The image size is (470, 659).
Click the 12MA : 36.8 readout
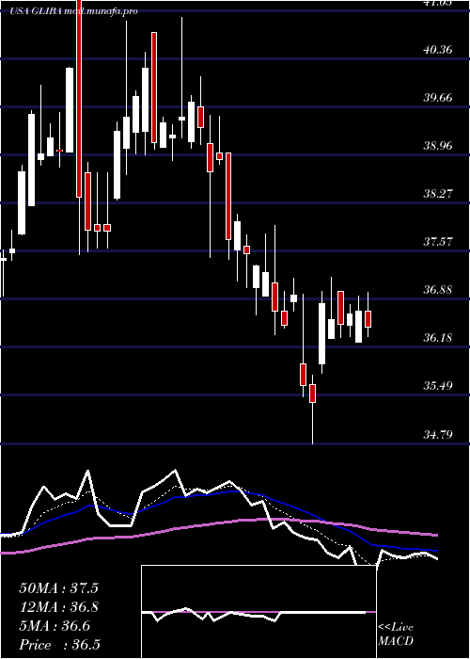(x=58, y=607)
